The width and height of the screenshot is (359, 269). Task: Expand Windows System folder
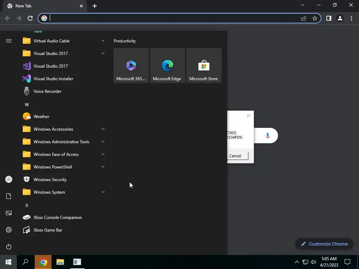(x=64, y=192)
